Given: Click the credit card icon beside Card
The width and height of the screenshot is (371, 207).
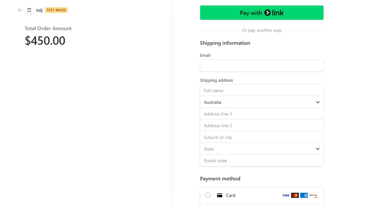Looking at the screenshot, I should [220, 195].
